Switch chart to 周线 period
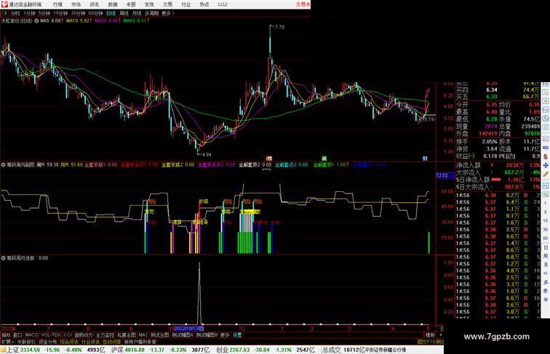Image resolution: width=550 pixels, height=354 pixels. click(x=124, y=13)
